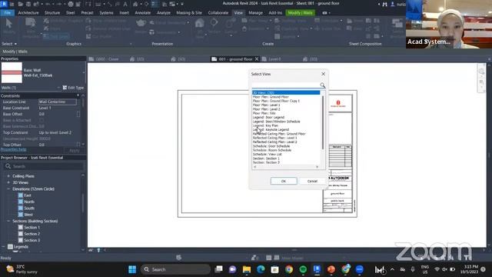Expand the 3D Views tree node
The width and height of the screenshot is (492, 277).
pyautogui.click(x=8, y=182)
